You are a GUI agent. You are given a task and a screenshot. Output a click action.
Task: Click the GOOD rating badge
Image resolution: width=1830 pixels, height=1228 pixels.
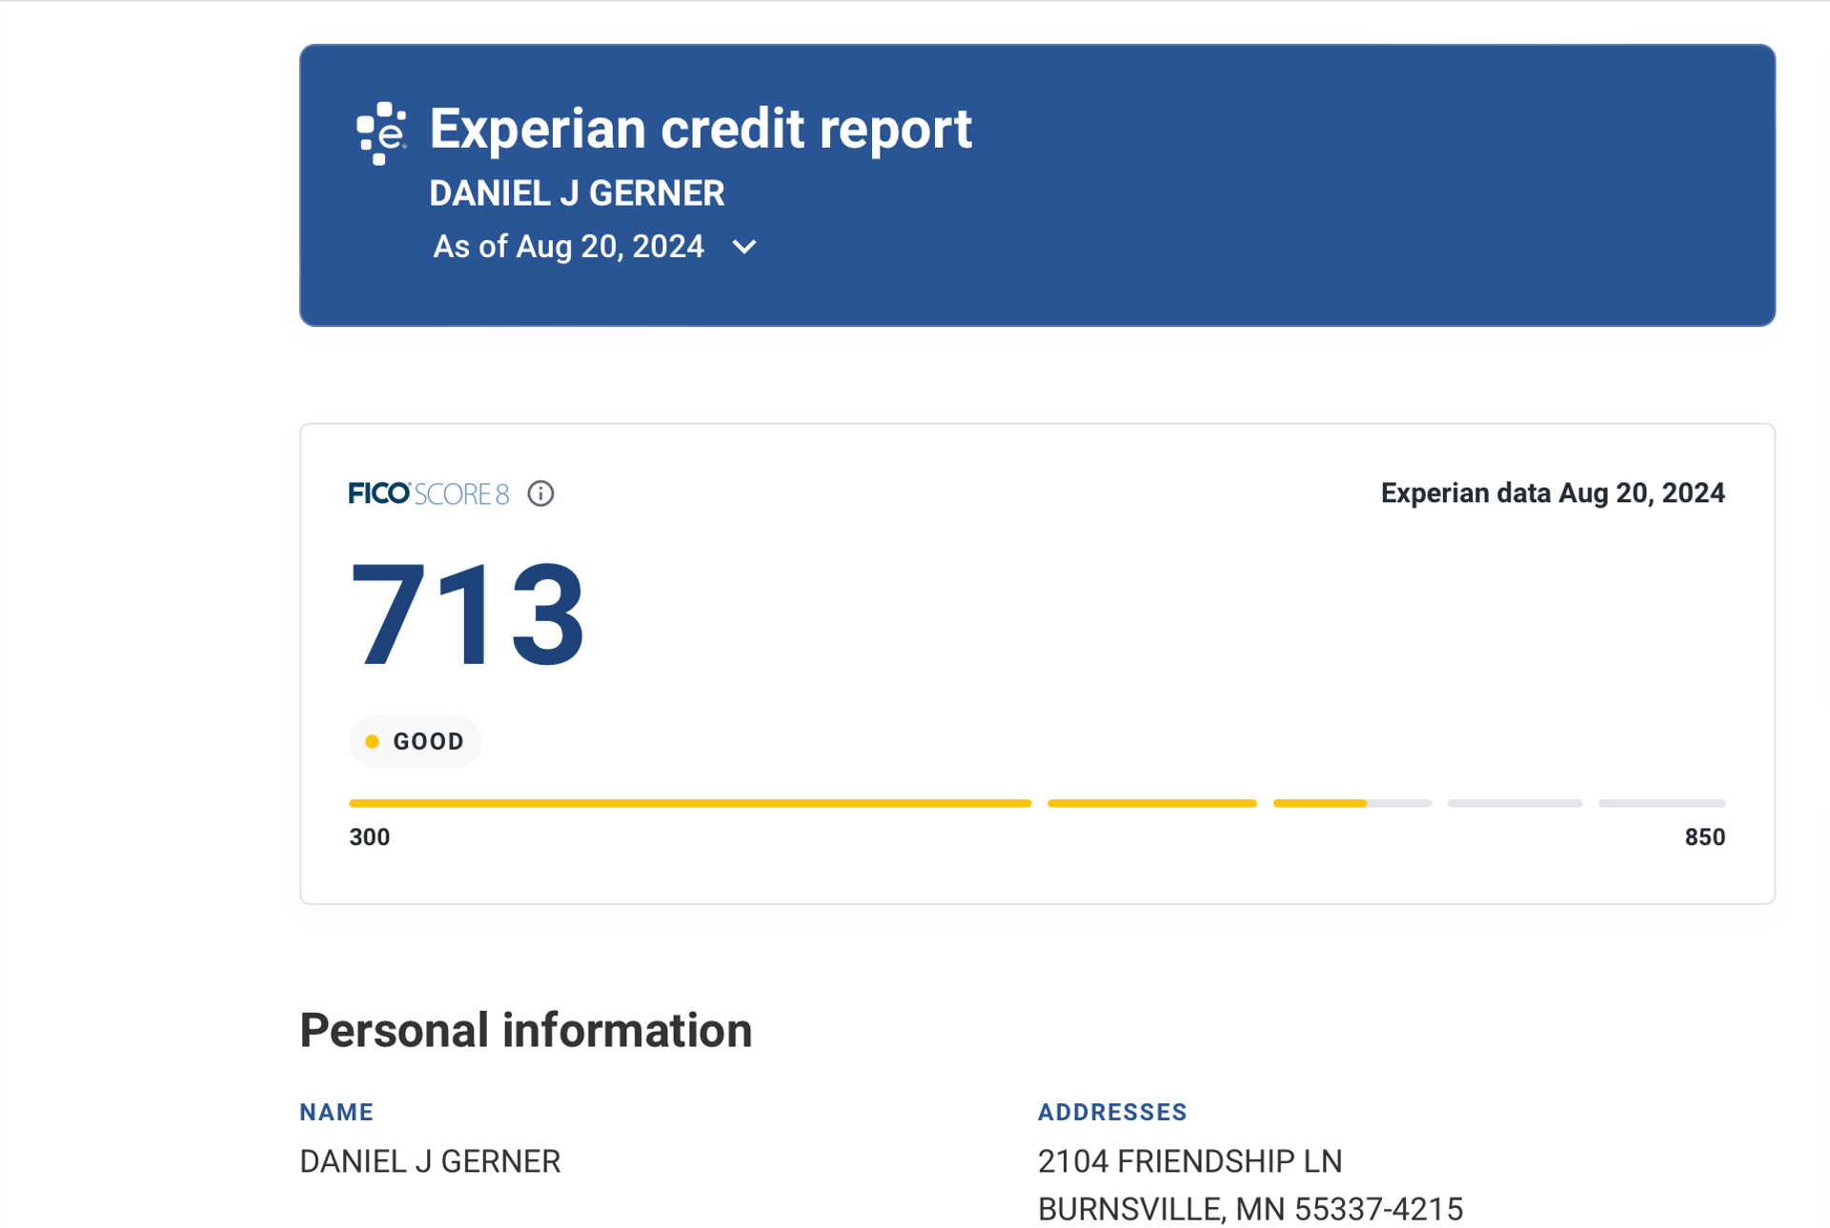pos(415,741)
